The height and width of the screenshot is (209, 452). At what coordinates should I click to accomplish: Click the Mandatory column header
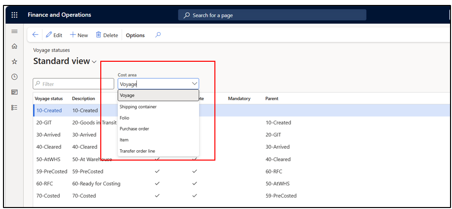[x=239, y=99]
